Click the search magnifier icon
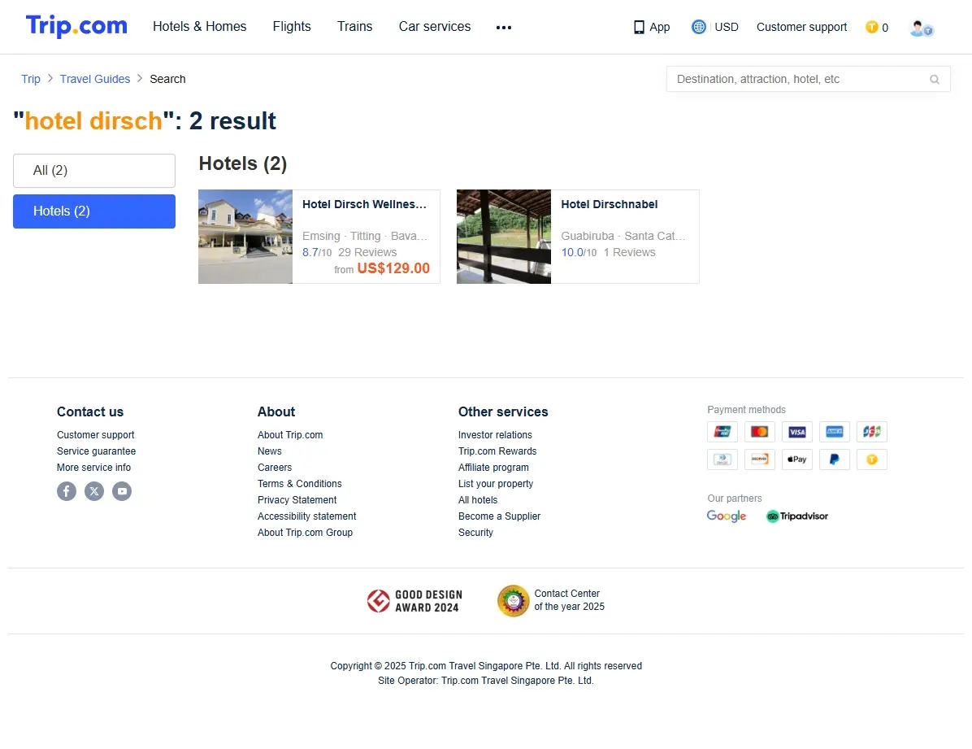The width and height of the screenshot is (972, 749). 934,80
